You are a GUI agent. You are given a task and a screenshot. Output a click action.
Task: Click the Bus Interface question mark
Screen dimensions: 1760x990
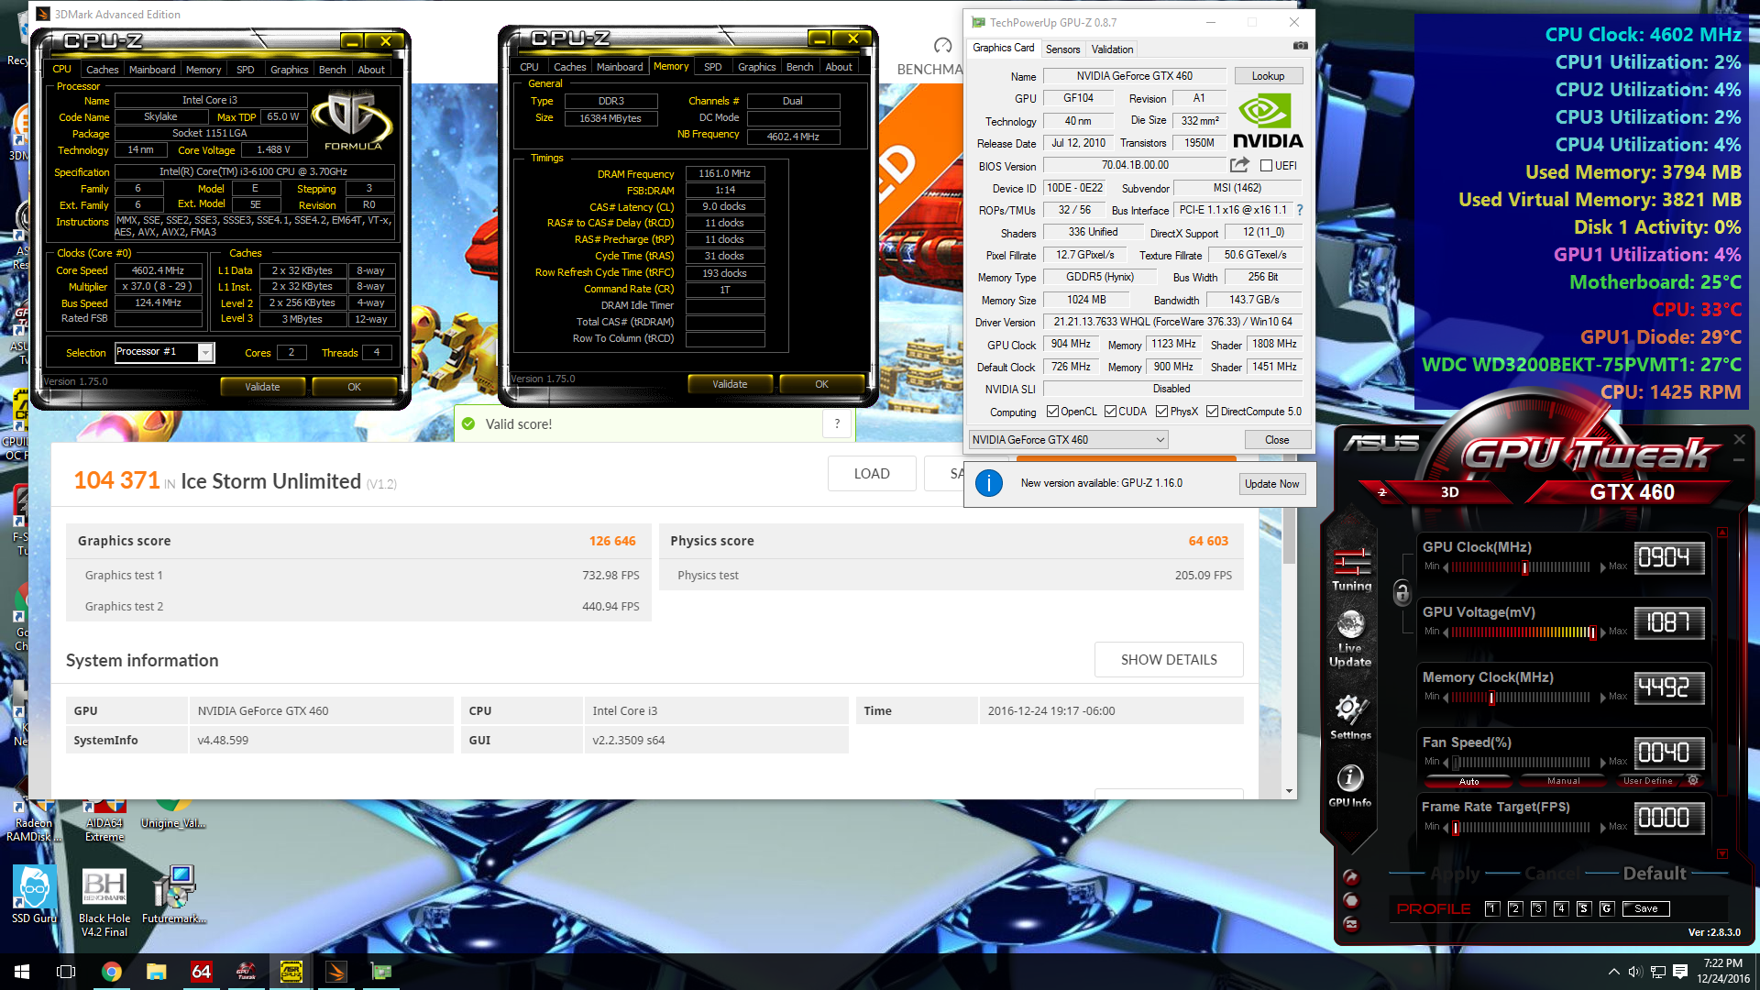point(1299,210)
